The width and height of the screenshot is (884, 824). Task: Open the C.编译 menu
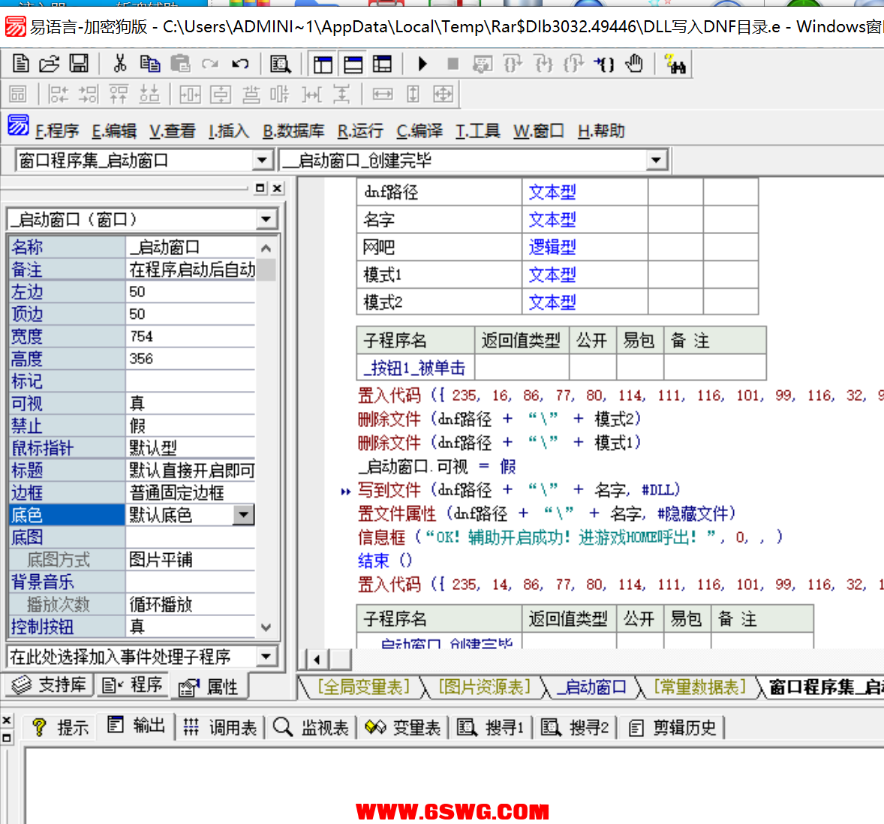click(x=419, y=131)
